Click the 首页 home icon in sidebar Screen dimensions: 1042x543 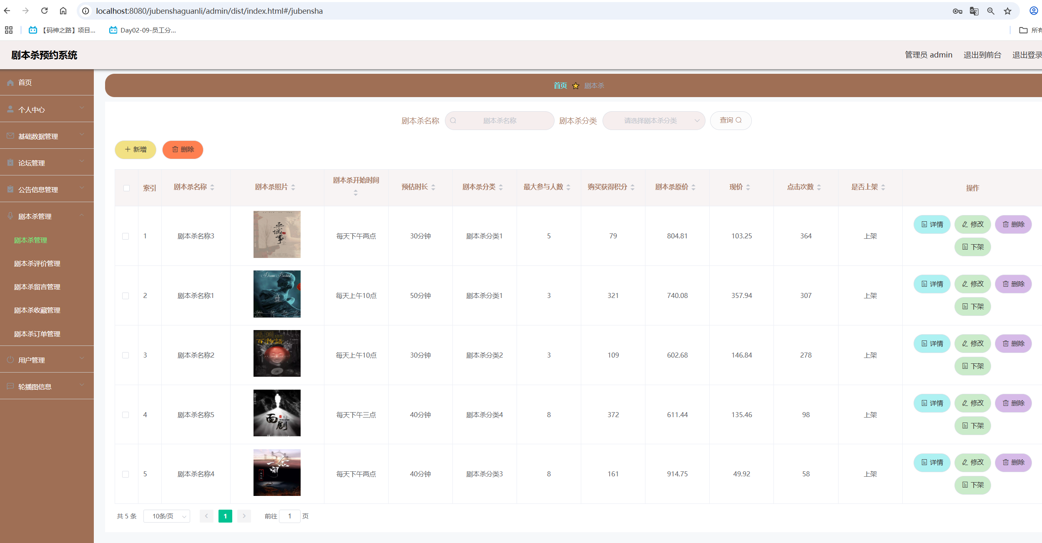(10, 83)
